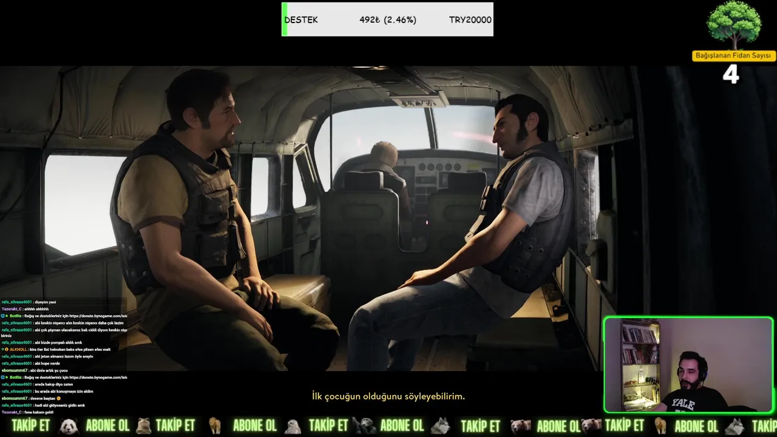777x437 pixels.
Task: Click the subtitle 'İlk çocuğun olduğunu söyleyebilirim.'
Action: point(388,396)
